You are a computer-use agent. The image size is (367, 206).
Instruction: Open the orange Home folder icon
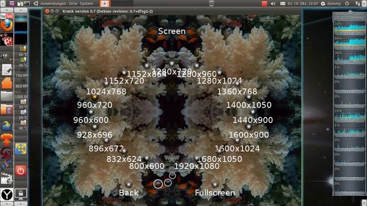(x=6, y=83)
